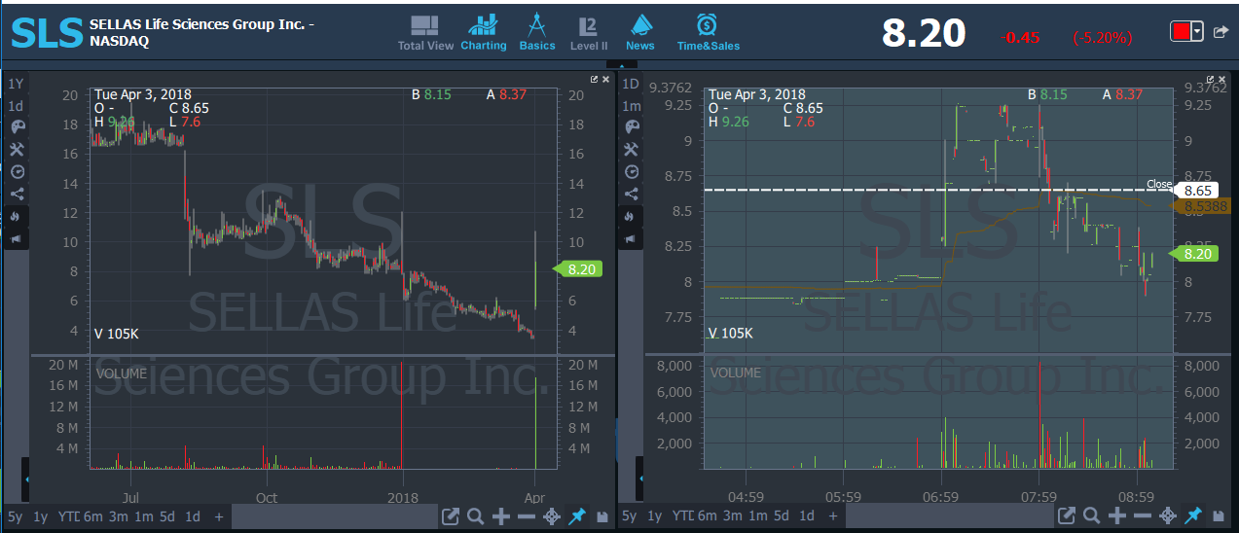Click gauge icon in left chart sidebar
Viewport: 1239px width, 533px height.
(x=17, y=171)
